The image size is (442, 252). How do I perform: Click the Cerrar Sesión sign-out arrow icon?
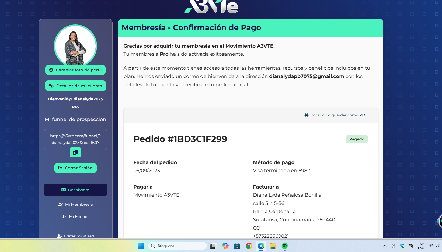click(x=60, y=168)
